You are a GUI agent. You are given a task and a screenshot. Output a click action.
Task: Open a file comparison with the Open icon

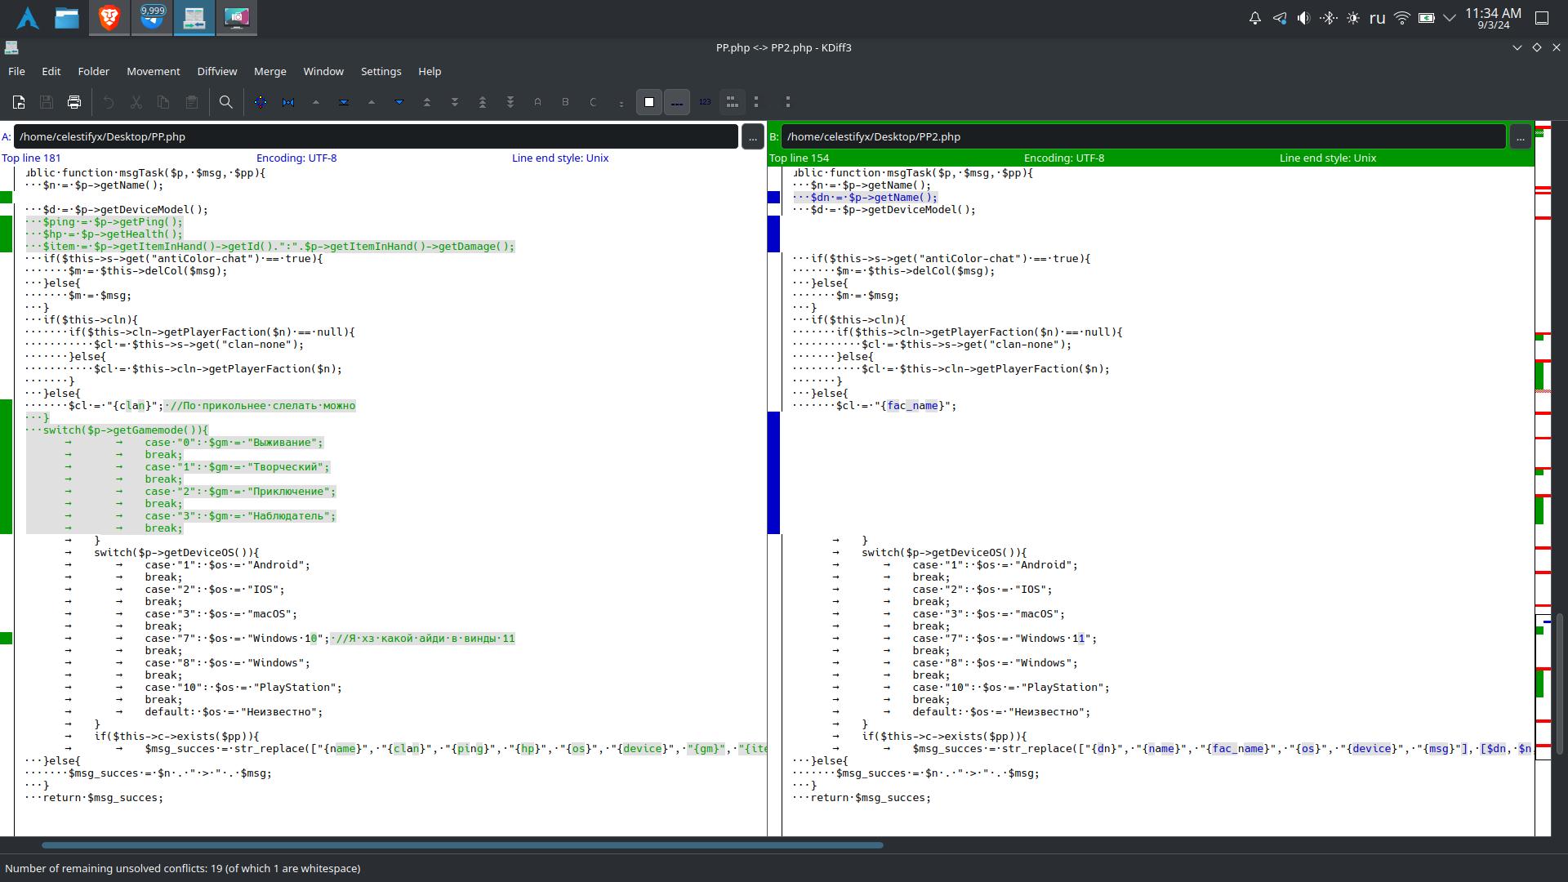pyautogui.click(x=18, y=102)
